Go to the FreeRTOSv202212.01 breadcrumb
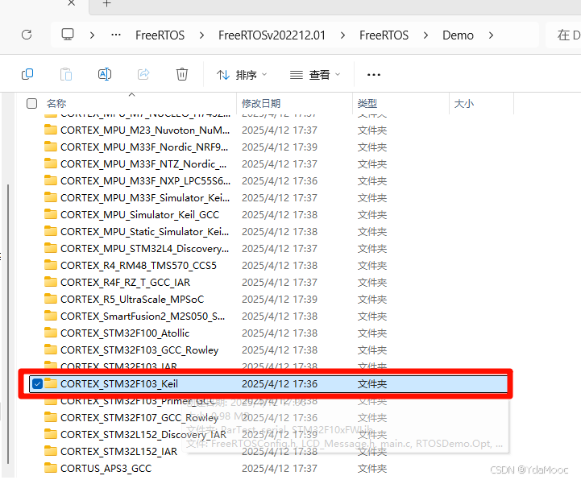The width and height of the screenshot is (581, 480). pos(272,35)
